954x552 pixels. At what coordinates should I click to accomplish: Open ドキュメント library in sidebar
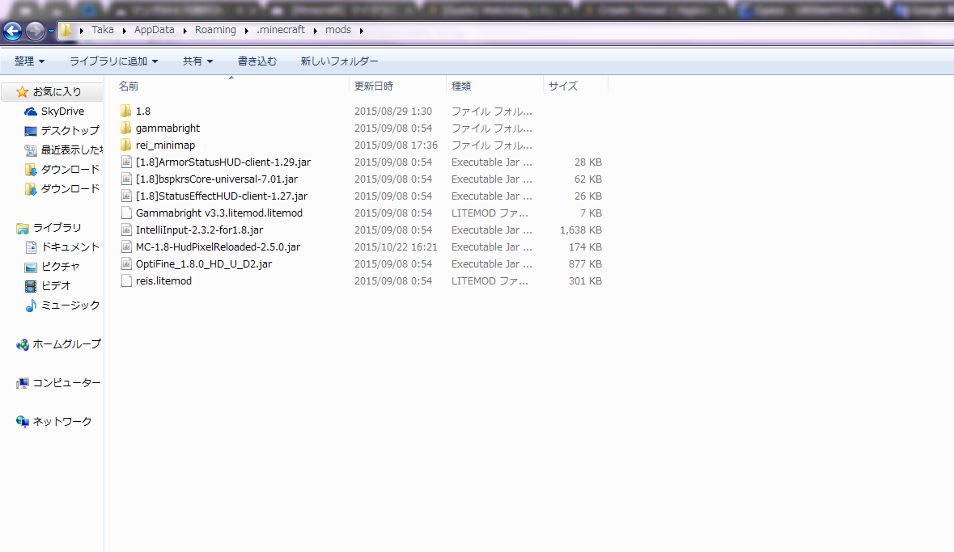[x=70, y=247]
